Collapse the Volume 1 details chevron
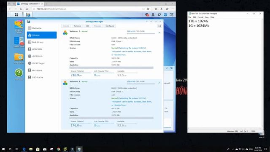Screen dimensions: 270x152 click(159, 33)
